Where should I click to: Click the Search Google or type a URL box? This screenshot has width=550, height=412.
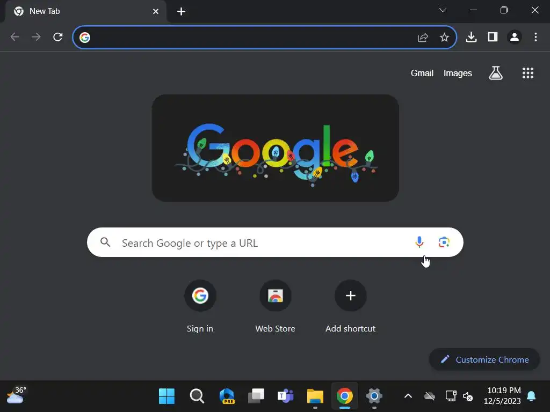click(x=275, y=242)
